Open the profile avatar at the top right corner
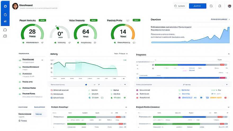 (x=230, y=6)
